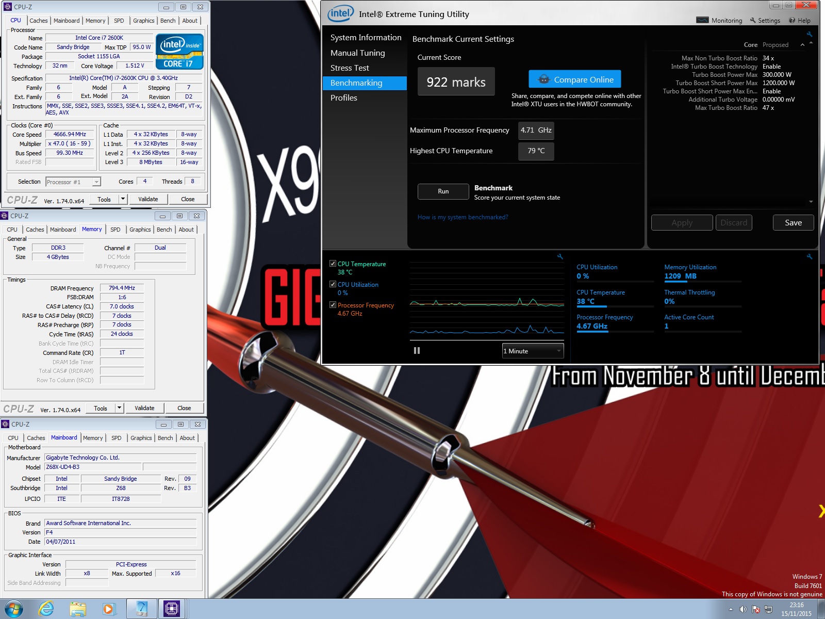Click wrench icon above Core settings panel

coord(810,34)
